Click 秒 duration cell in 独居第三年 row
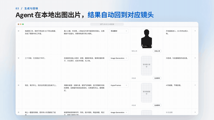 point(18,31)
